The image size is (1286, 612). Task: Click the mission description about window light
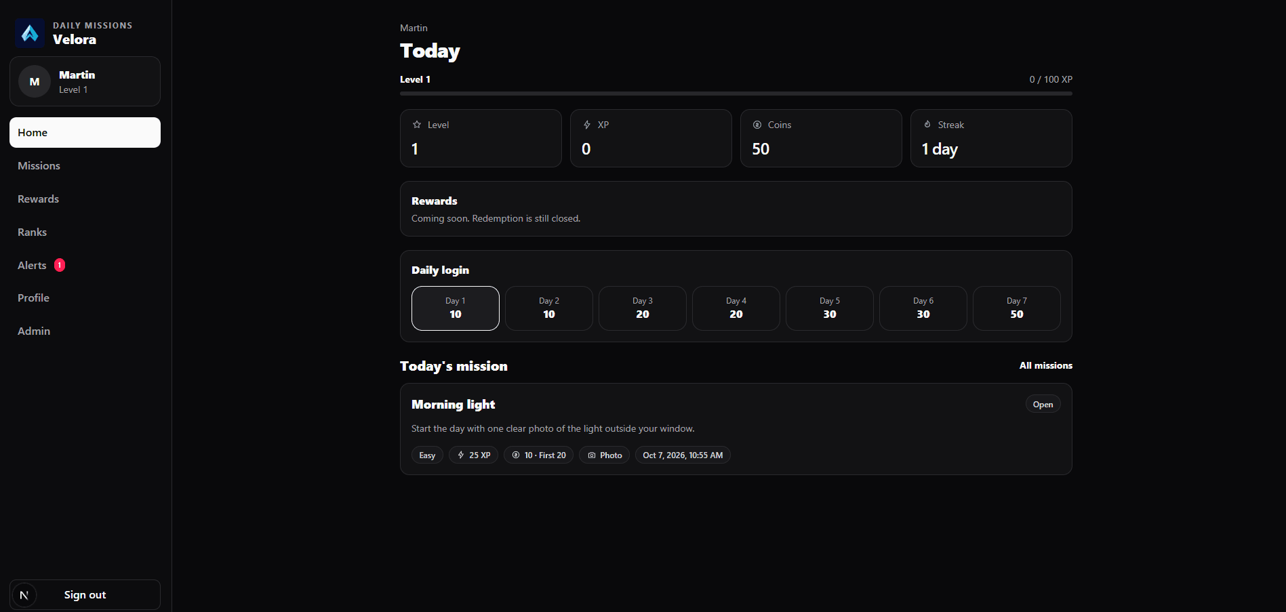[x=552, y=428]
